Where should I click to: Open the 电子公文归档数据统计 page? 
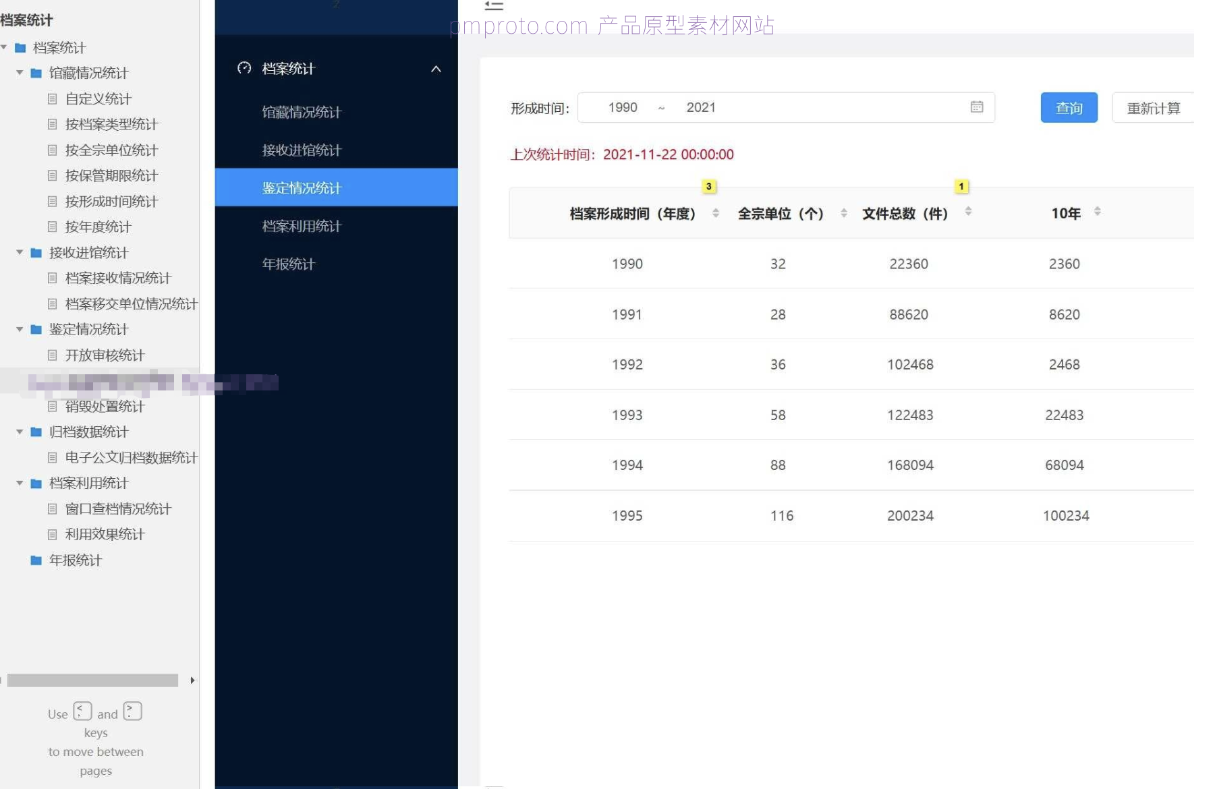132,457
